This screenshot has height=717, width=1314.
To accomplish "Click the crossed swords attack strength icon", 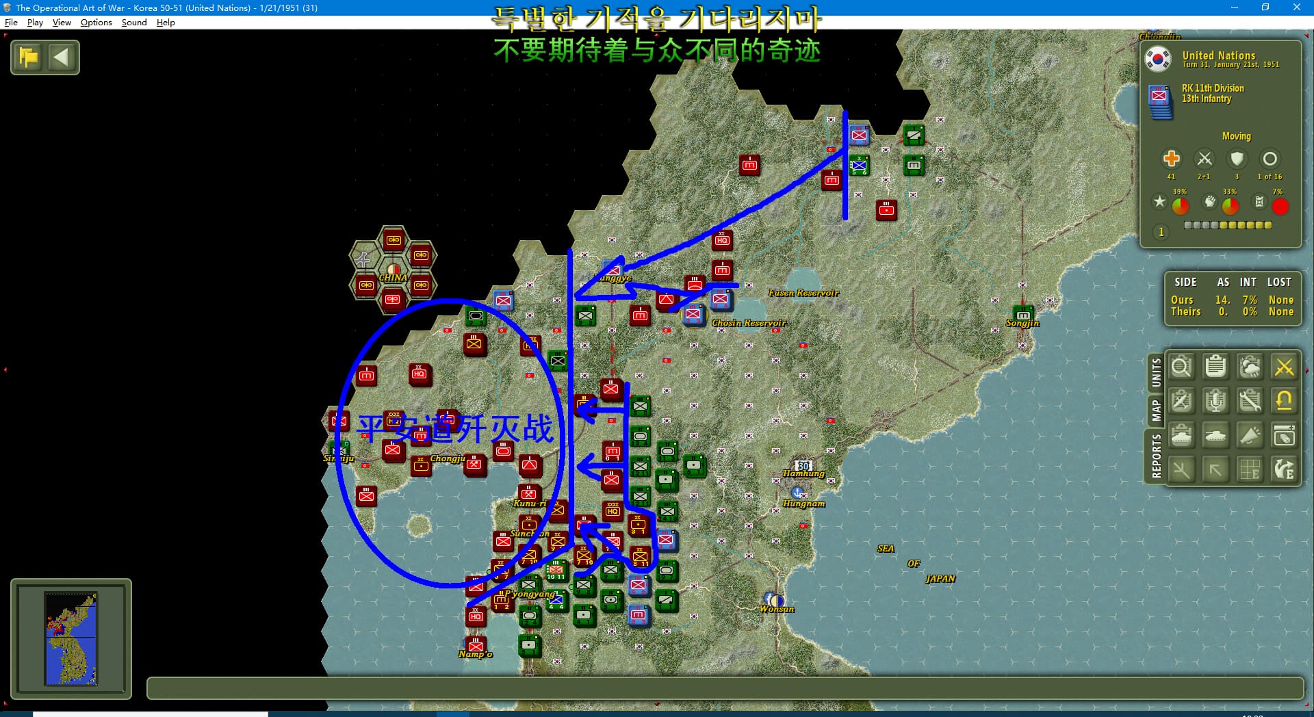I will pyautogui.click(x=1204, y=159).
